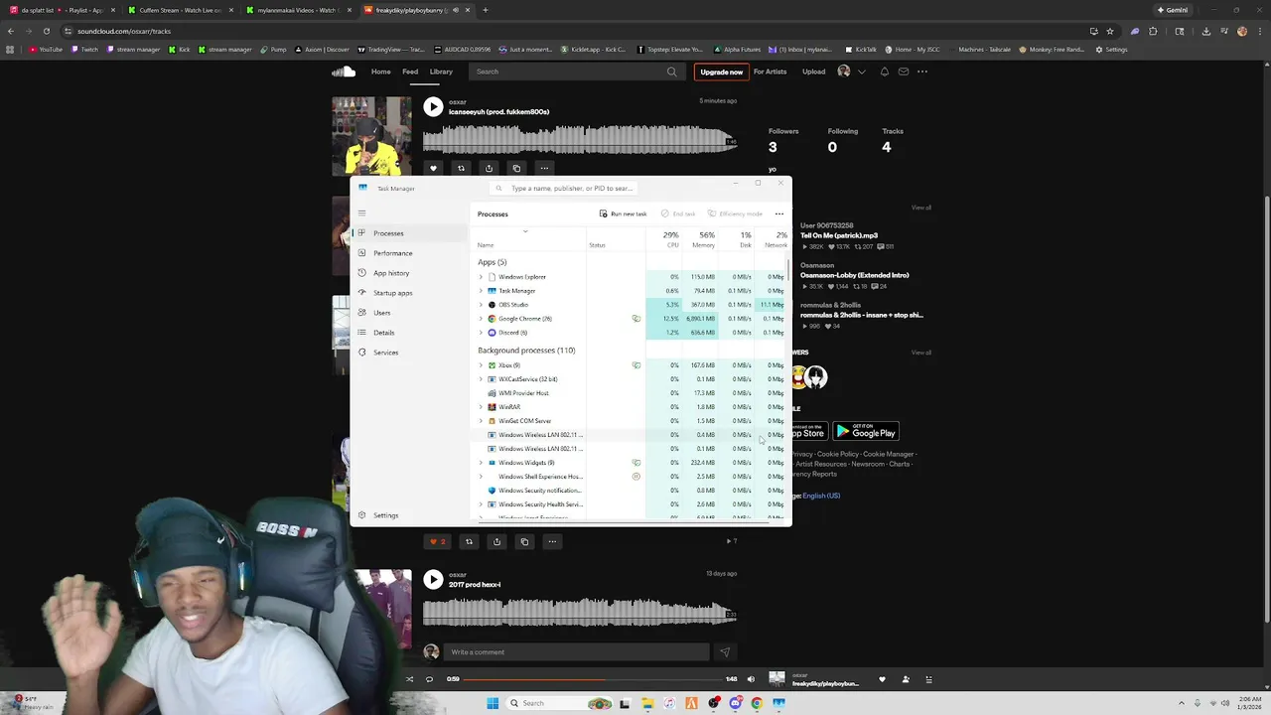Click the SoundCloud logo
Screen dimensions: 1271x715
click(x=344, y=71)
